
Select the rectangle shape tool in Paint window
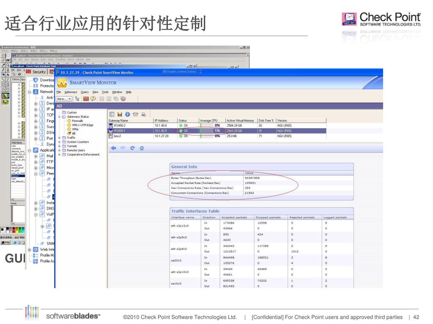pos(3,84)
